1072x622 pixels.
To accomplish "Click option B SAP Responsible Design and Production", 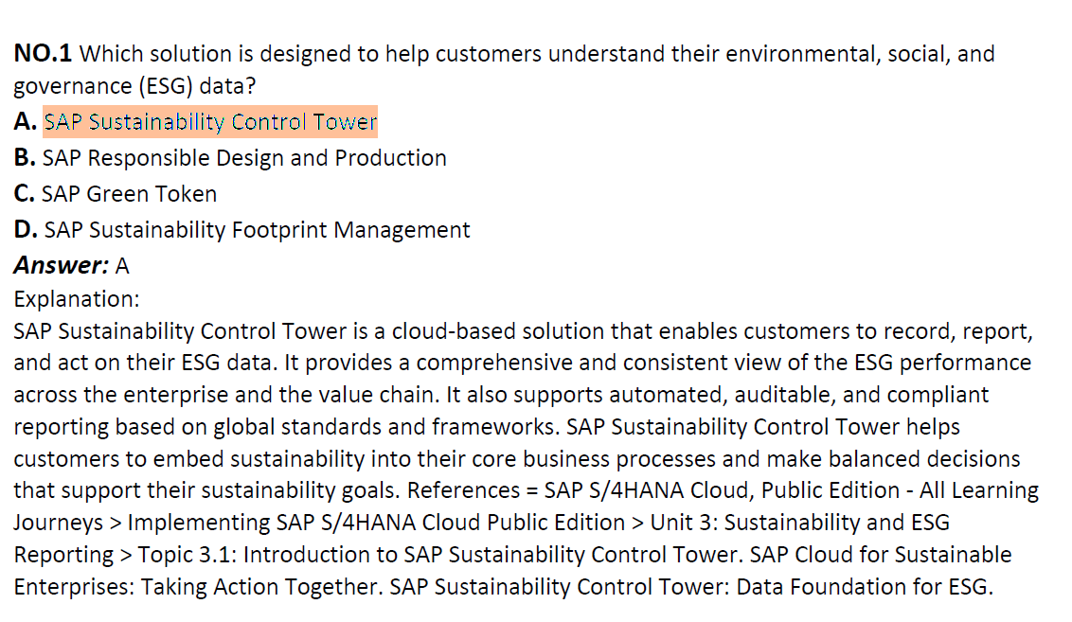I will point(244,158).
